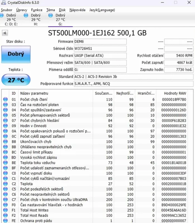Screen dimensions: 195x223
Task: Click status orb for row 05 přemapovaných sektorů
Action: pyautogui.click(x=5, y=115)
